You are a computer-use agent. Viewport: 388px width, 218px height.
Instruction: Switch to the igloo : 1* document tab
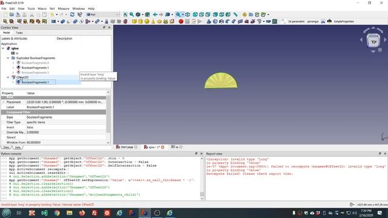[154, 147]
